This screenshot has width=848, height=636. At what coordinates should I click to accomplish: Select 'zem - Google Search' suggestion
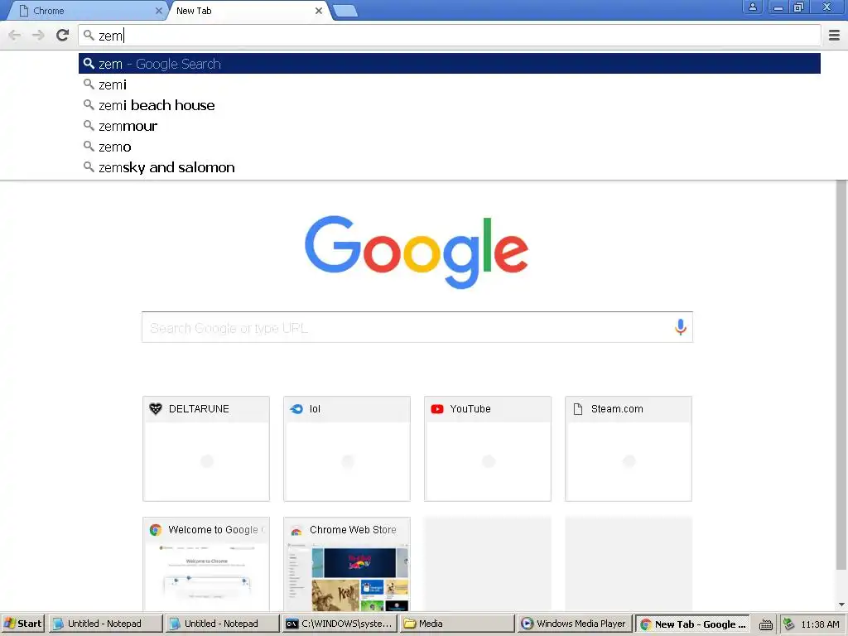pyautogui.click(x=450, y=64)
